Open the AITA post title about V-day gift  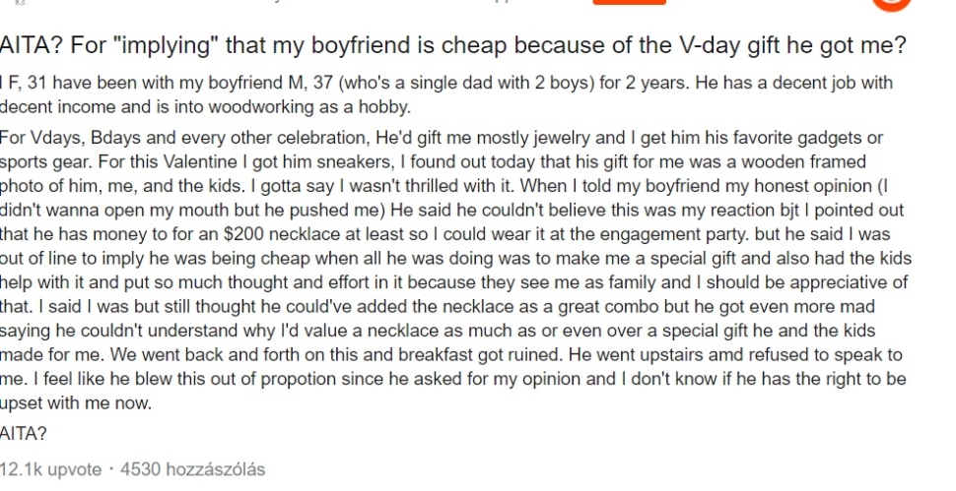453,45
